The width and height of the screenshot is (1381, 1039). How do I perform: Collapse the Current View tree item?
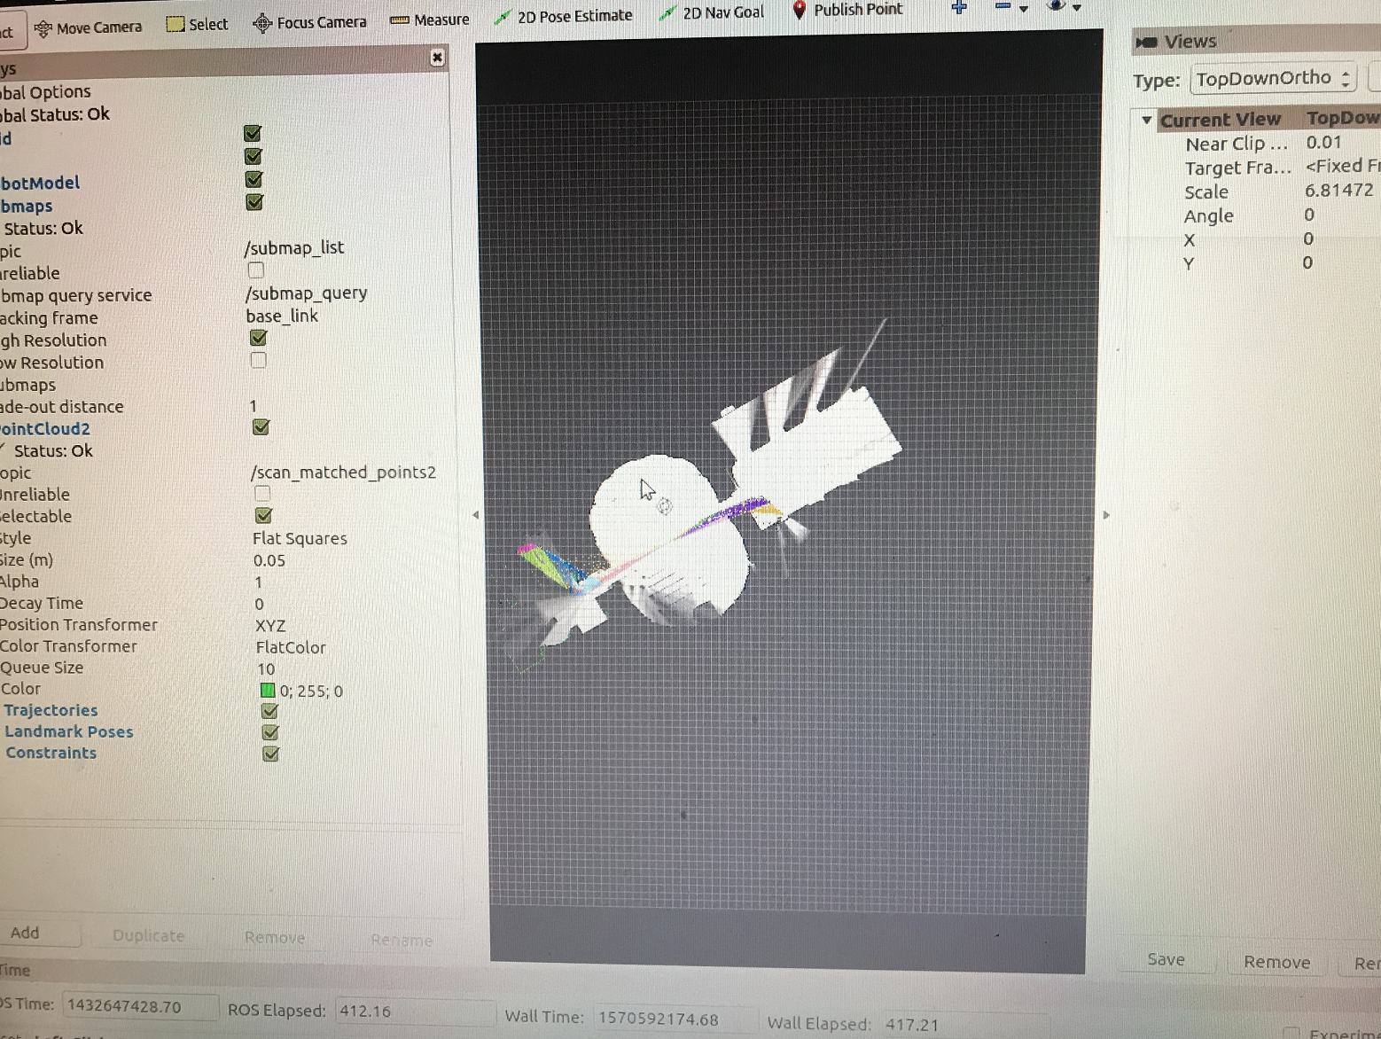[1147, 120]
